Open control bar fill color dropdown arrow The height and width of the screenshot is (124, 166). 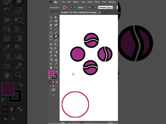[x=67, y=8]
